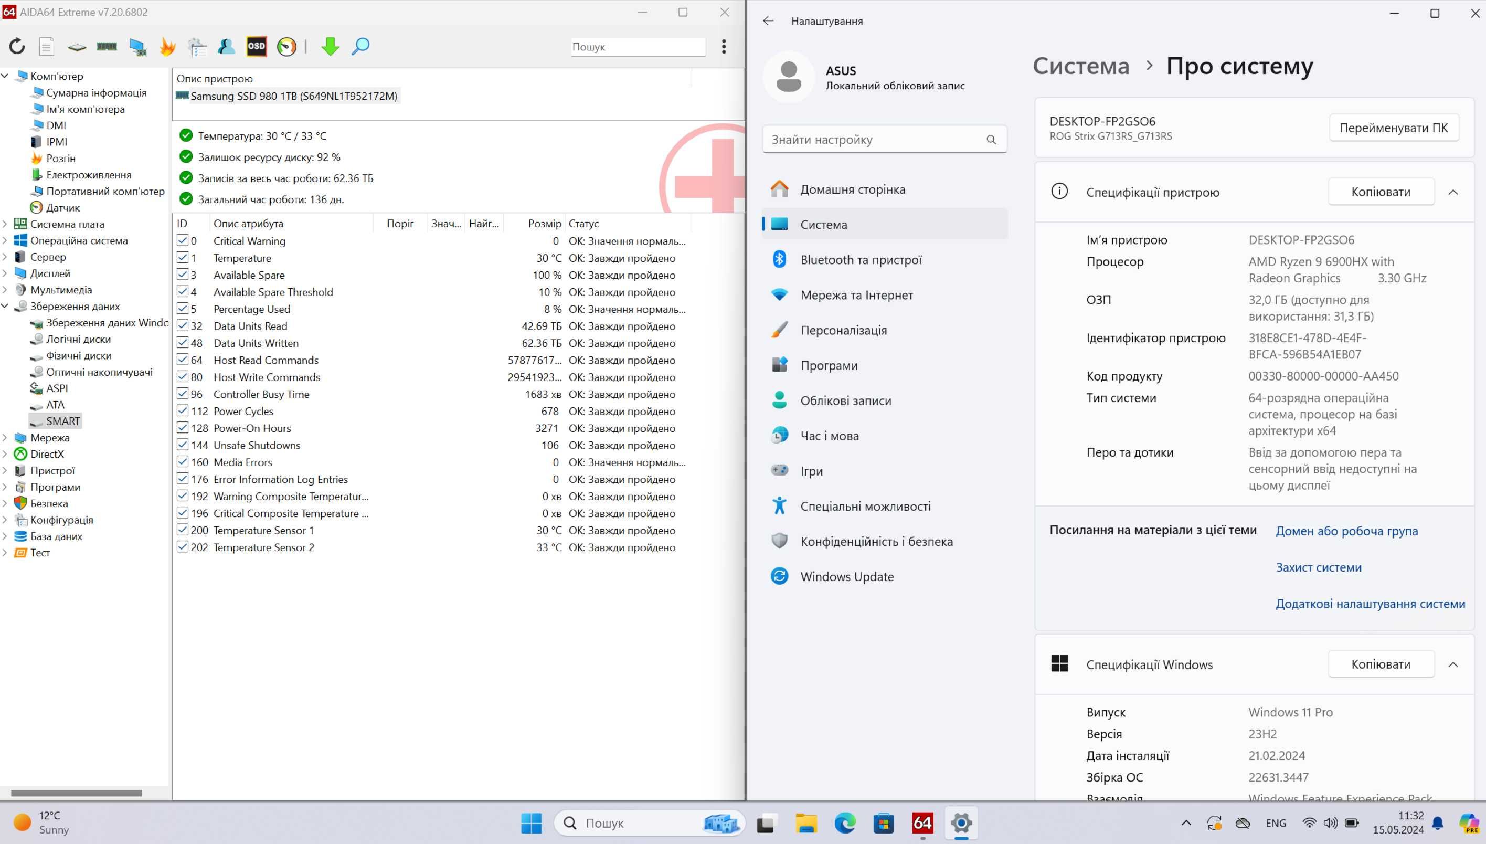Expand the Системна плата tree node
The height and width of the screenshot is (844, 1486).
5,224
